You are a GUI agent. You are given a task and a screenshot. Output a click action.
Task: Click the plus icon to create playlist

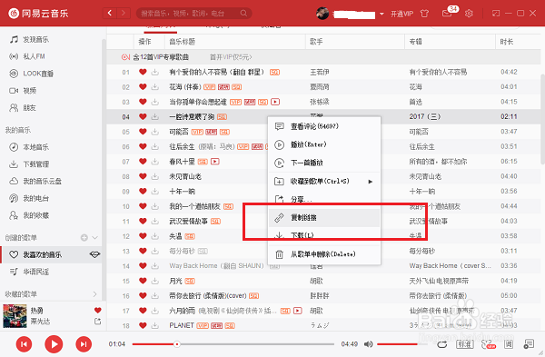pyautogui.click(x=84, y=238)
